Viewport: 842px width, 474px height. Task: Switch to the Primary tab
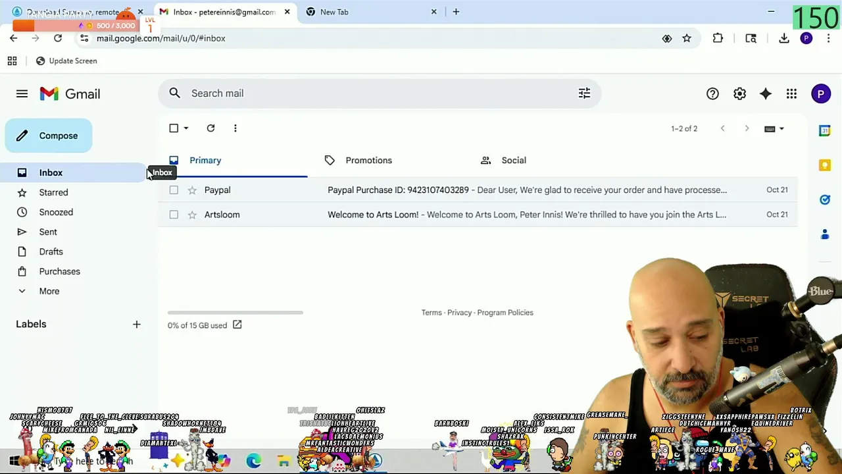pyautogui.click(x=233, y=161)
